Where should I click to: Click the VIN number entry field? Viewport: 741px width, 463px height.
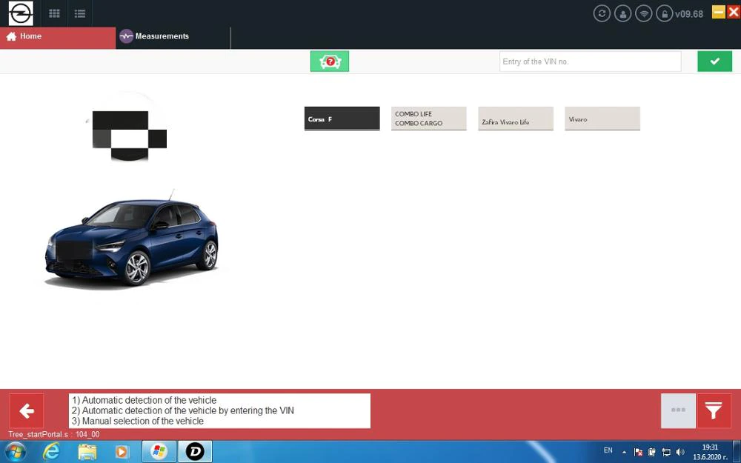click(589, 61)
